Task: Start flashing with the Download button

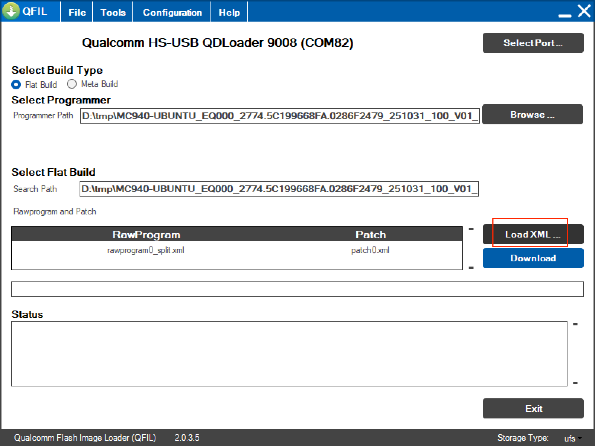Action: (x=533, y=258)
